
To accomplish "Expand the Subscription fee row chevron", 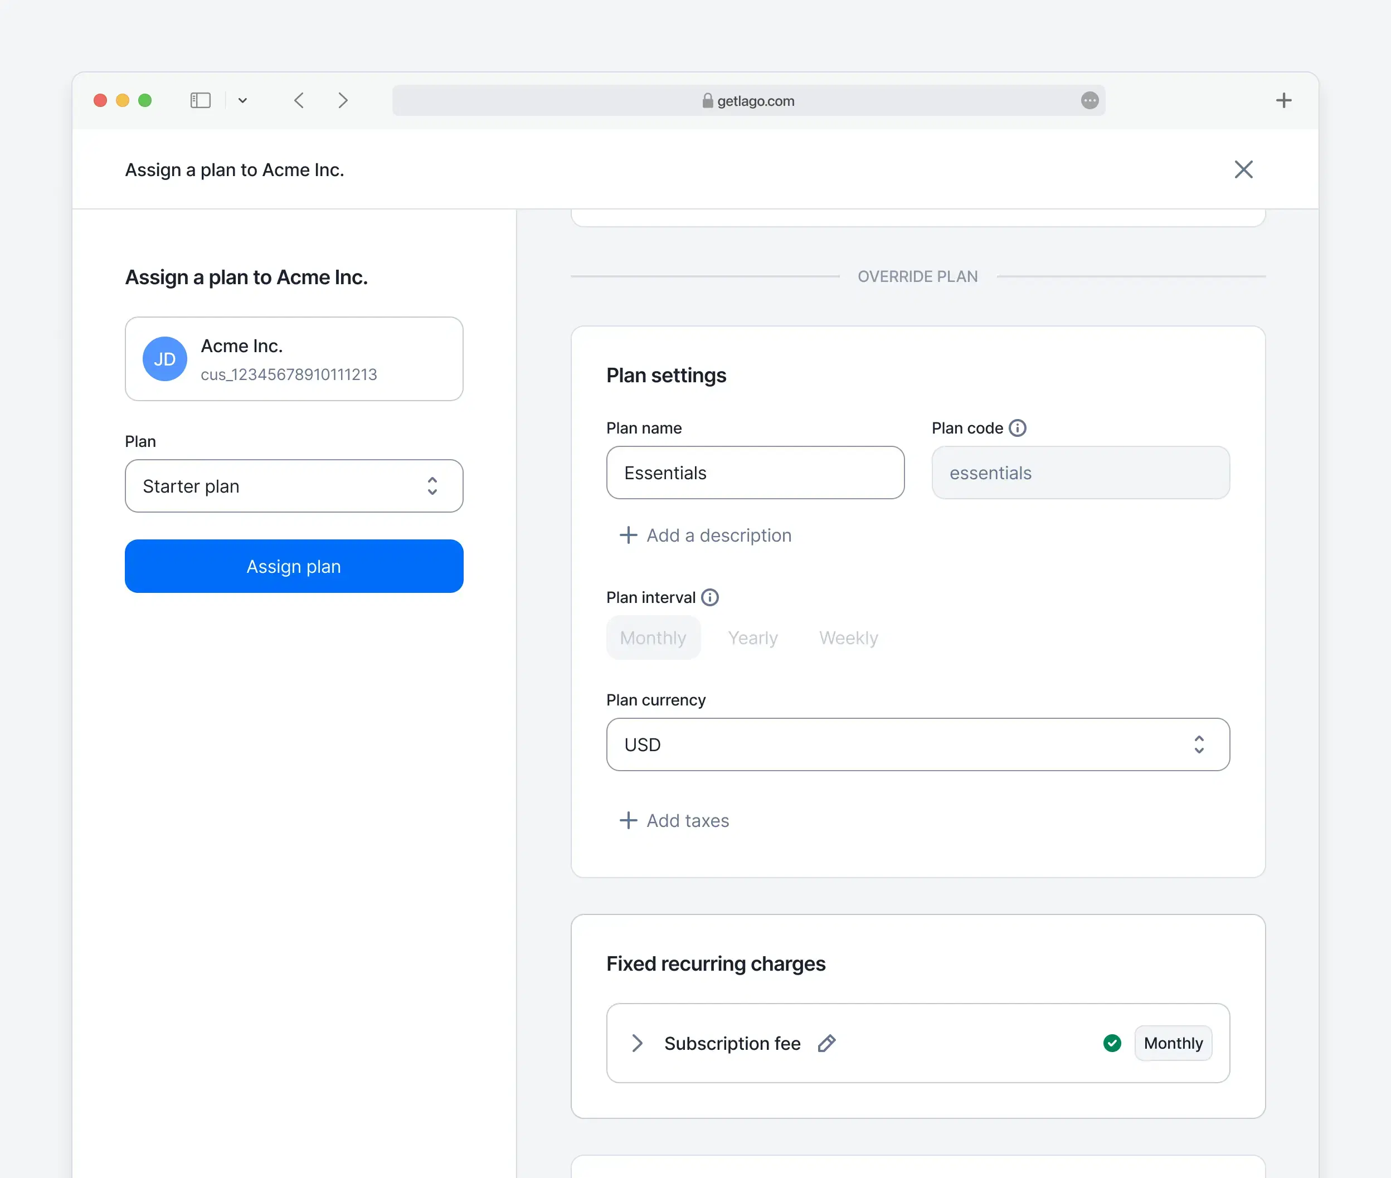I will (637, 1043).
